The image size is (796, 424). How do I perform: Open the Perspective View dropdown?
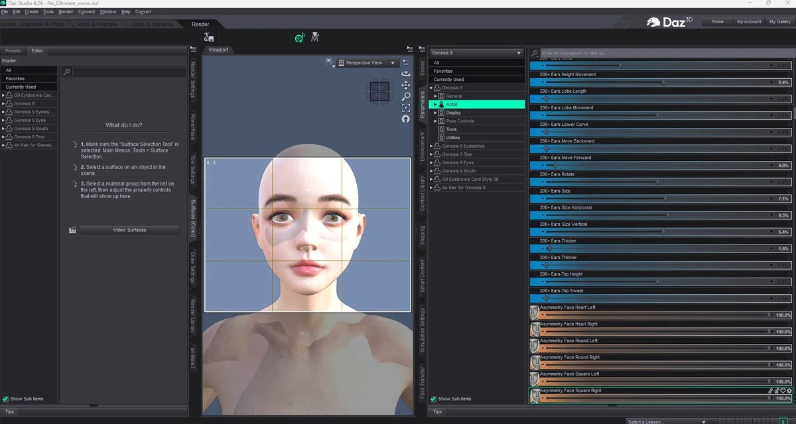click(x=367, y=63)
